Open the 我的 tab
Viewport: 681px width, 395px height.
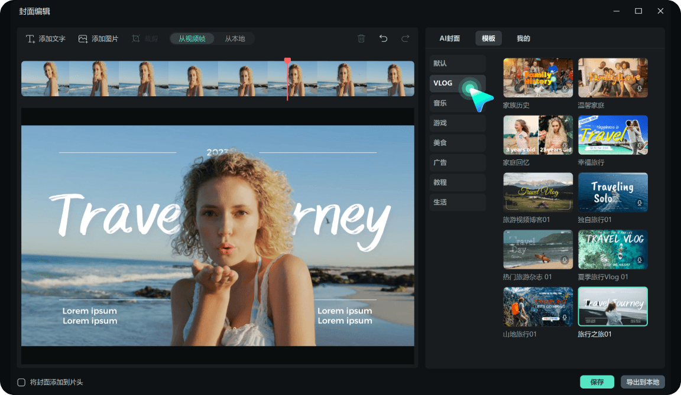pyautogui.click(x=523, y=38)
